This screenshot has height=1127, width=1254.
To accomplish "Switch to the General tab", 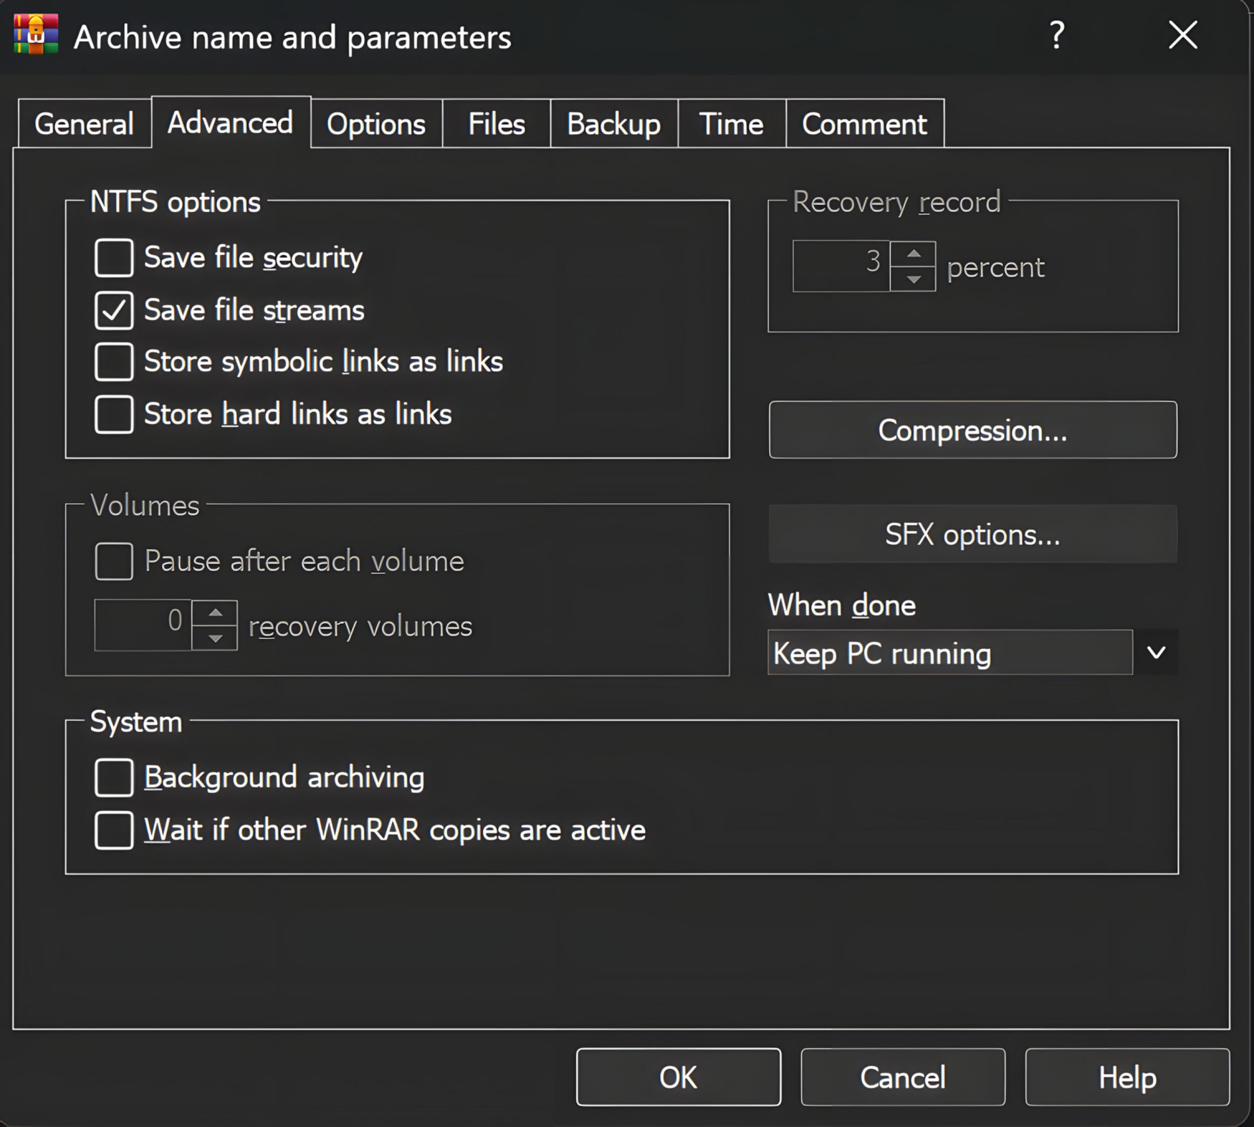I will pos(84,124).
